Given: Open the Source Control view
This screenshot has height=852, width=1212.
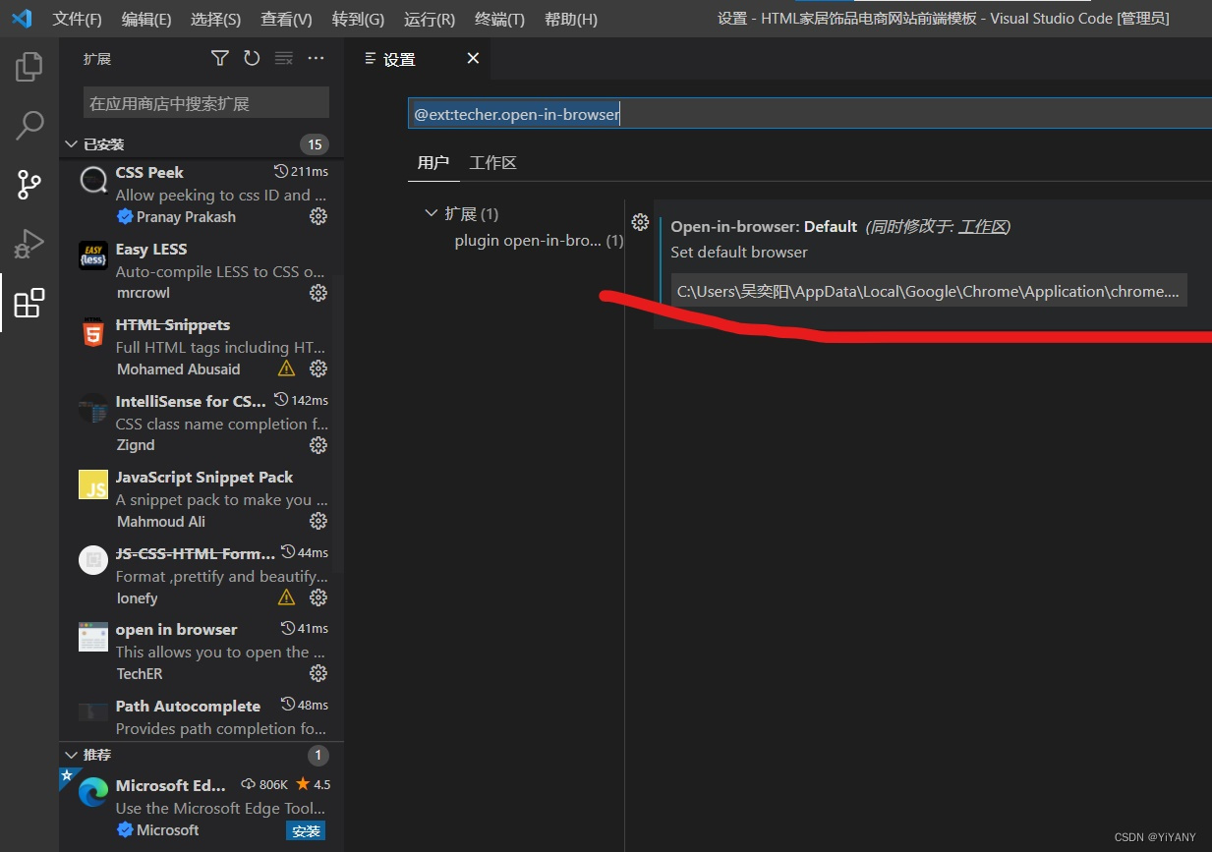Looking at the screenshot, I should (29, 185).
